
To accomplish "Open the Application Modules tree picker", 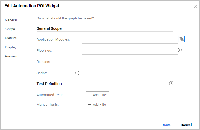I will (x=182, y=39).
